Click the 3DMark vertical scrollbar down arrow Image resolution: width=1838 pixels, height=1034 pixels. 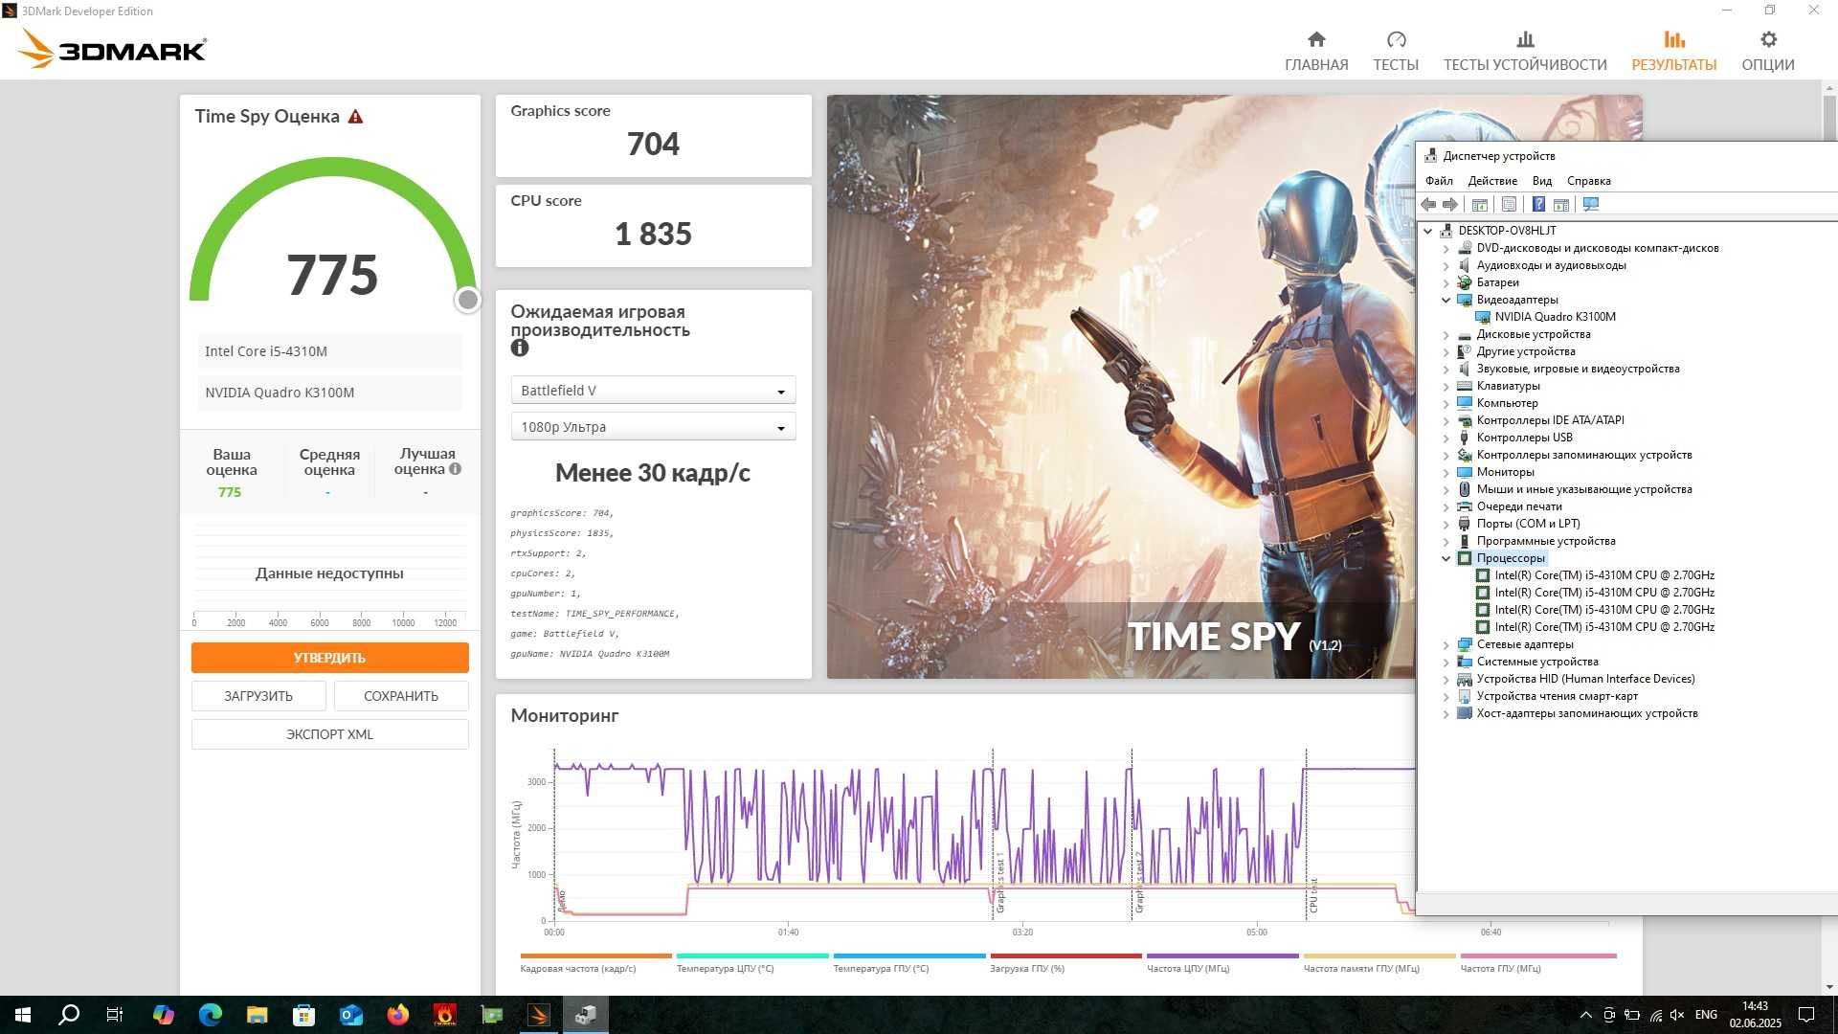tap(1829, 987)
